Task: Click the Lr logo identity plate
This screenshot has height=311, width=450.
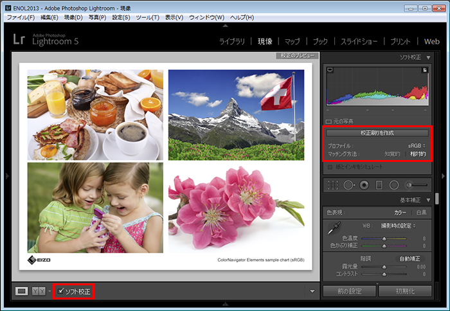Action: (19, 39)
